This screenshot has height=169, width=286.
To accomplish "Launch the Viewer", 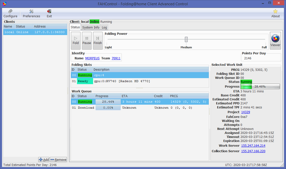I will pos(275,41).
